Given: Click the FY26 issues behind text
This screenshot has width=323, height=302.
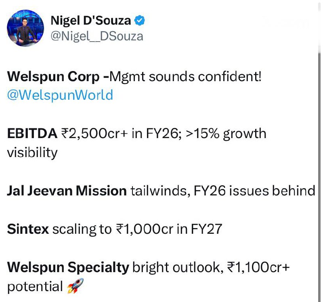Looking at the screenshot, I should point(254,191).
